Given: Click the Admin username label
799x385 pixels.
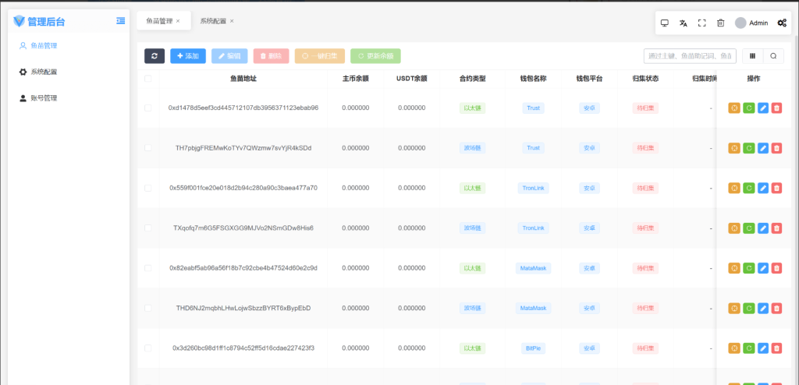Looking at the screenshot, I should pos(758,23).
